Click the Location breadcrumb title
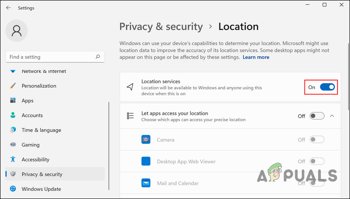Image resolution: width=350 pixels, height=199 pixels. [238, 27]
